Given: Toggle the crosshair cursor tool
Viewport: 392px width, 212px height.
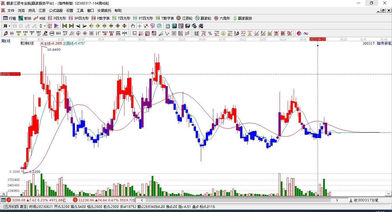Looking at the screenshot, I should [140, 26].
